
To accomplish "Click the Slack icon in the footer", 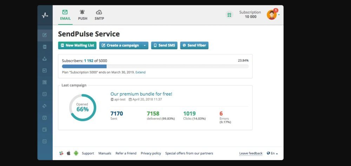I will pyautogui.click(x=61, y=153).
